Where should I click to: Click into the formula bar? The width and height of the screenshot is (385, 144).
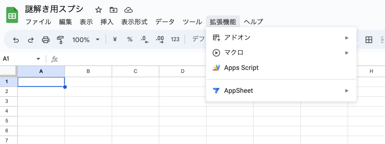click(x=221, y=59)
